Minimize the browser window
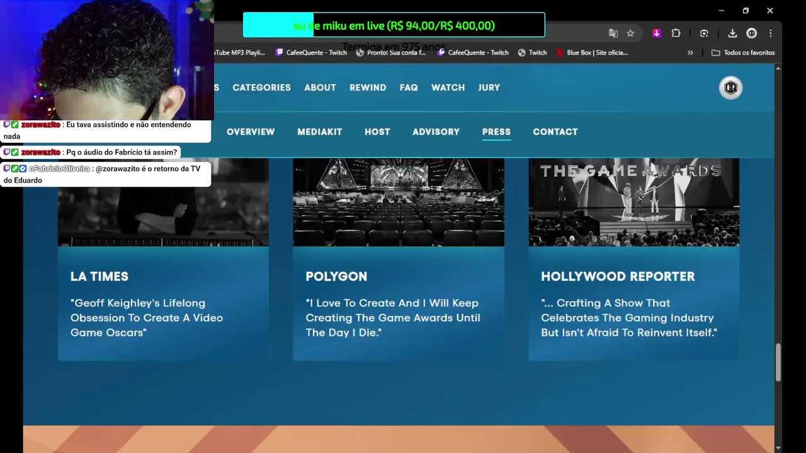 pyautogui.click(x=722, y=11)
